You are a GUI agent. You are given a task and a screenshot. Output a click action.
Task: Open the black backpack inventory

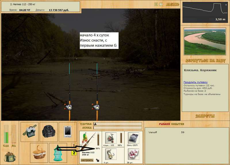(49, 132)
